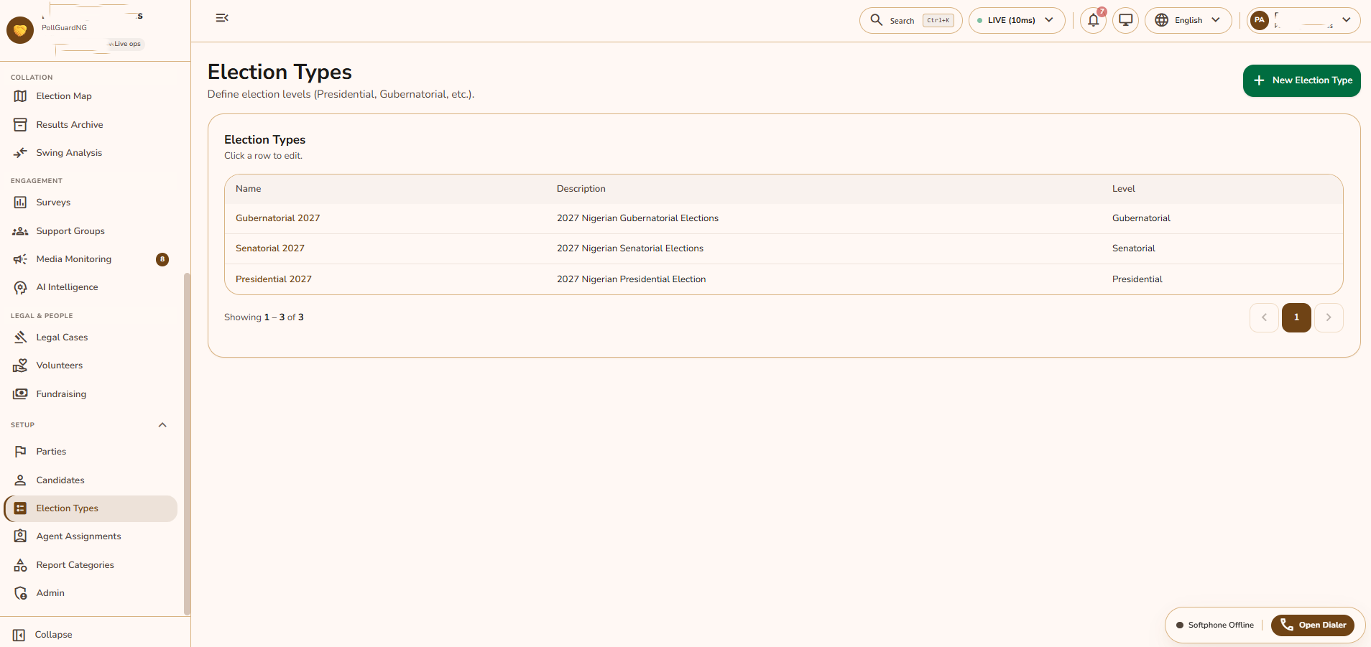The width and height of the screenshot is (1371, 647).
Task: Open the PA user account menu
Action: coord(1303,20)
